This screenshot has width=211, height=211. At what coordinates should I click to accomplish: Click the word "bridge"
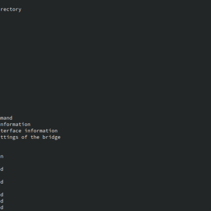[51, 137]
